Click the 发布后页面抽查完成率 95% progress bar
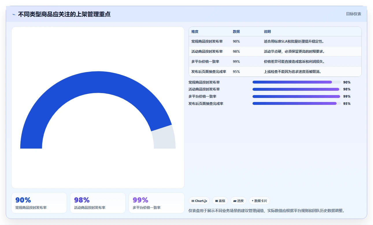Screen dimensions: 373x225 [x=297, y=103]
